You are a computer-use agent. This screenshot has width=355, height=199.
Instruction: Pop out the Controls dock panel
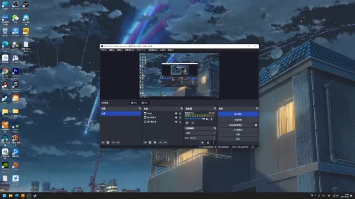click(257, 109)
